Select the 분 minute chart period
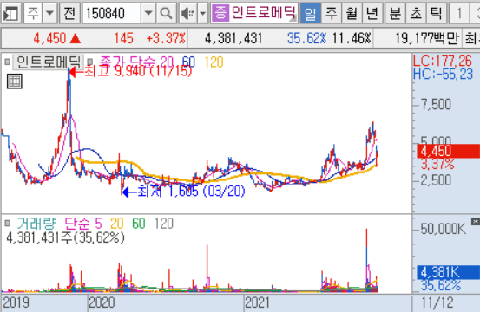This screenshot has height=312, width=480. [395, 13]
